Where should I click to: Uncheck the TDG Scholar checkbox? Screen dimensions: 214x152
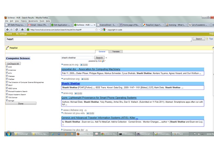click(x=7, y=97)
